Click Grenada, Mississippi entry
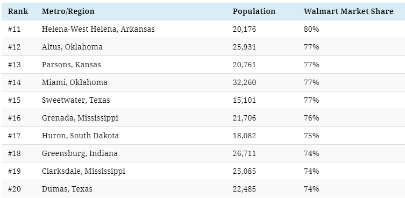Image resolution: width=405 pixels, height=198 pixels. 80,118
